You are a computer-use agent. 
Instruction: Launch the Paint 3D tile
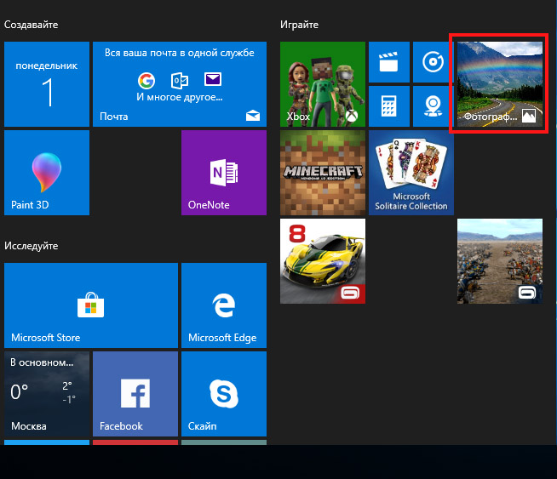(47, 173)
